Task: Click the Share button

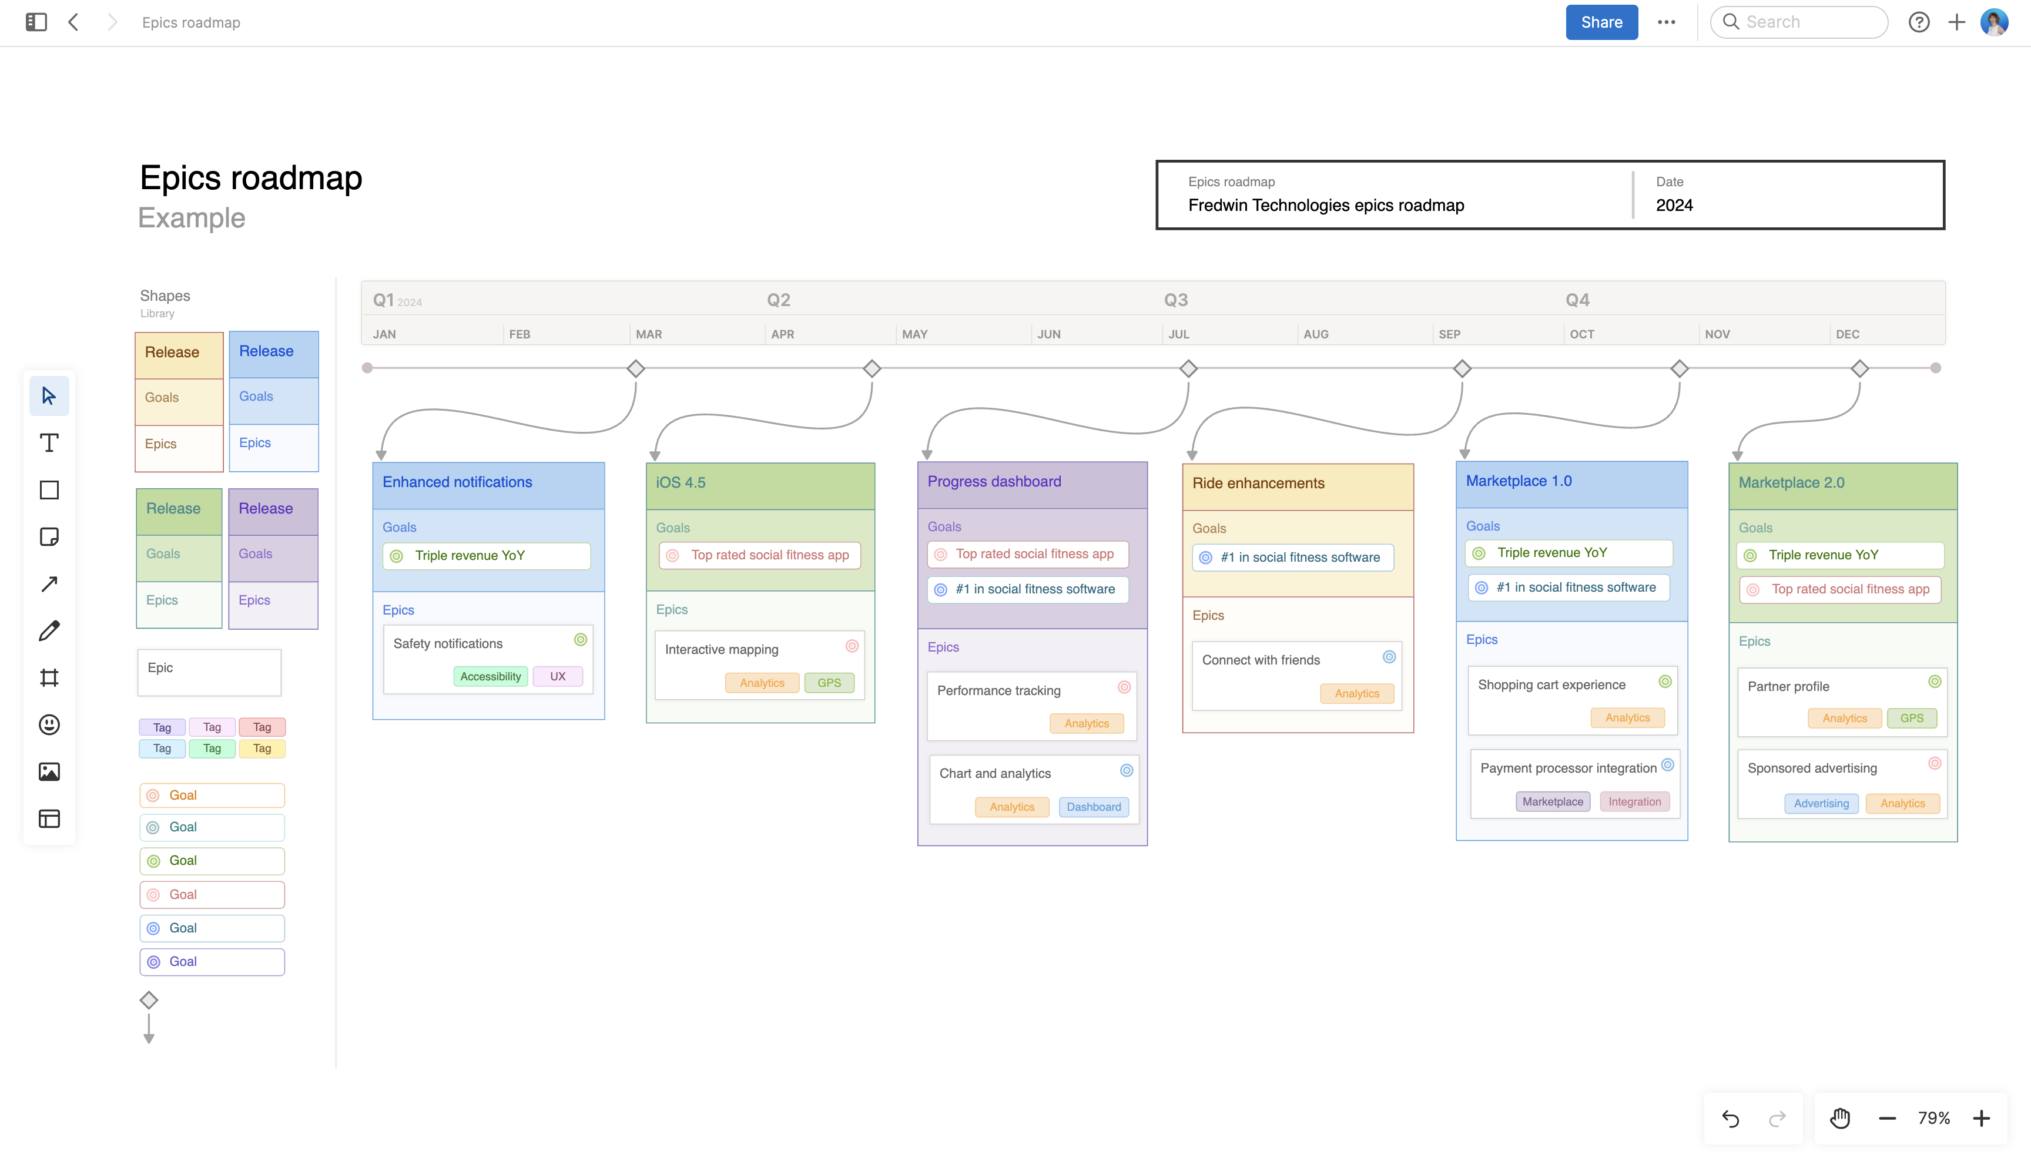Action: (1601, 22)
